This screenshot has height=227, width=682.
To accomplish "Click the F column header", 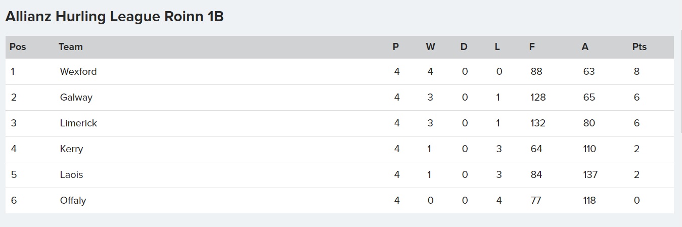I will click(532, 47).
